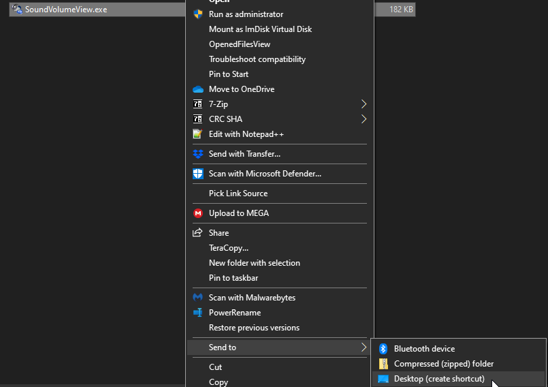Click the zipped folder icon
Image resolution: width=548 pixels, height=387 pixels.
[x=383, y=364]
